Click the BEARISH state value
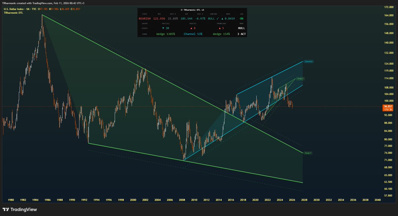The width and height of the screenshot is (398, 216). point(145,19)
